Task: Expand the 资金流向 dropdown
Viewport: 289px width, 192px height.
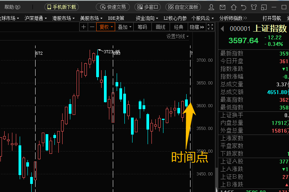Action: pos(147,18)
